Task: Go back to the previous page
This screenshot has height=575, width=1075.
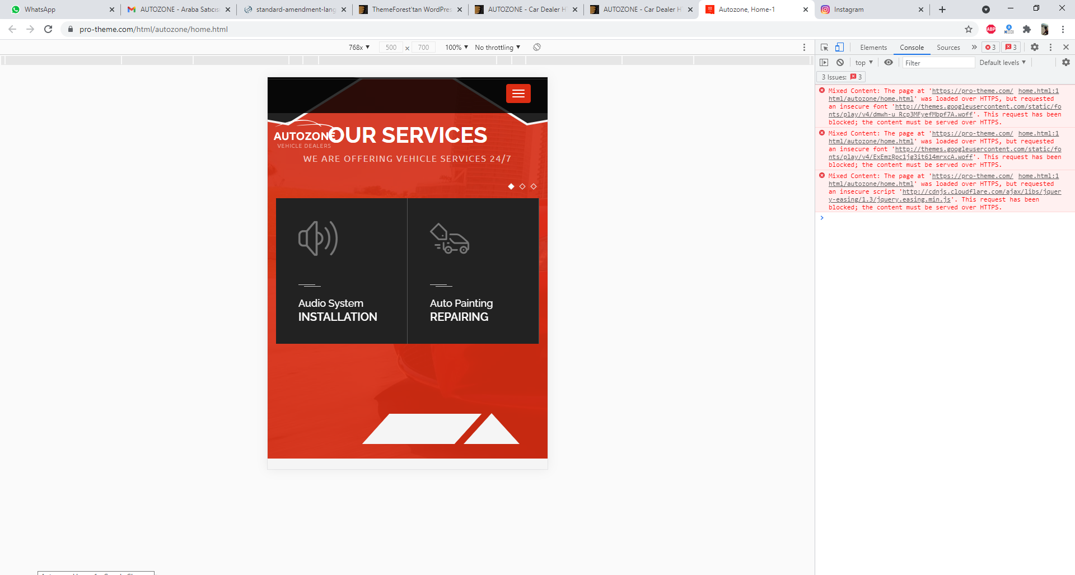Action: pos(12,29)
